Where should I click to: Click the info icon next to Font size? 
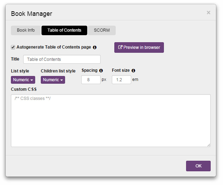133,70
